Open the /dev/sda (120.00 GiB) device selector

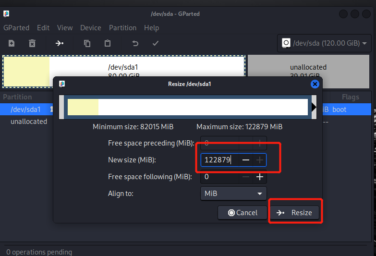click(324, 43)
